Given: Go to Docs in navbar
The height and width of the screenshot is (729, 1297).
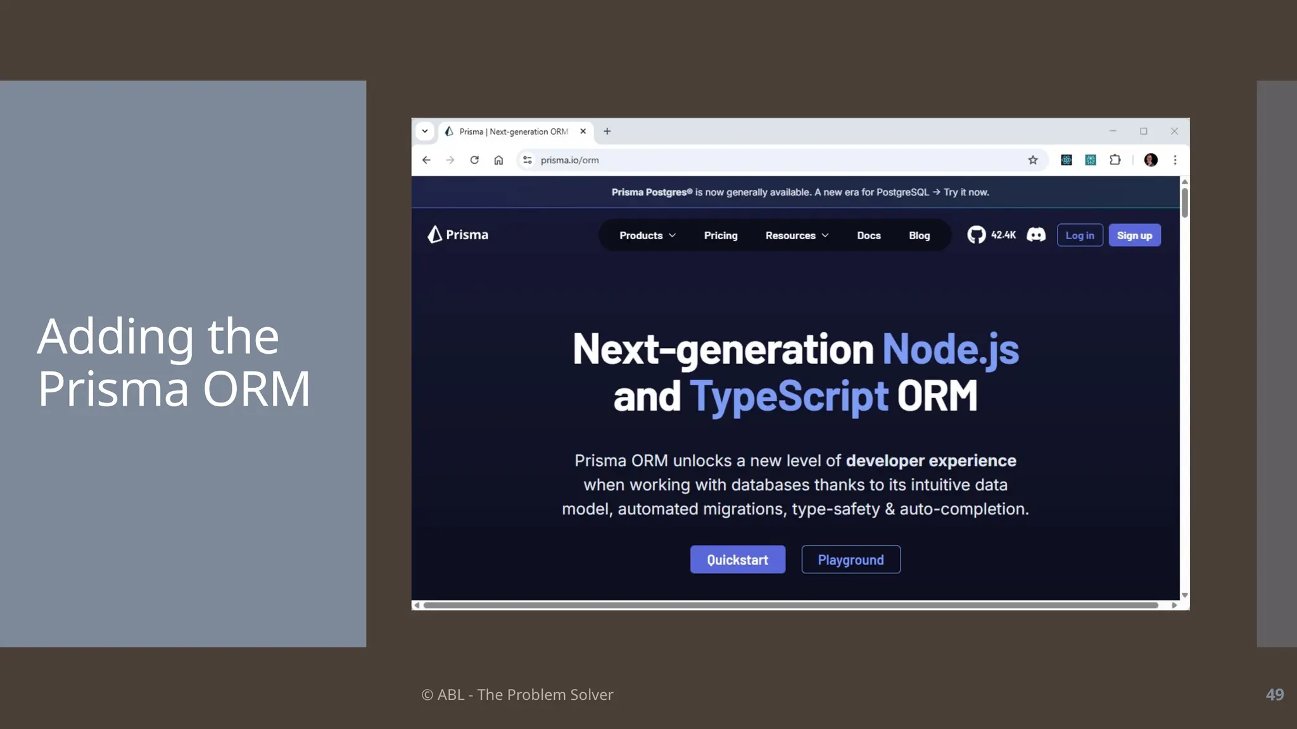Looking at the screenshot, I should click(x=869, y=235).
